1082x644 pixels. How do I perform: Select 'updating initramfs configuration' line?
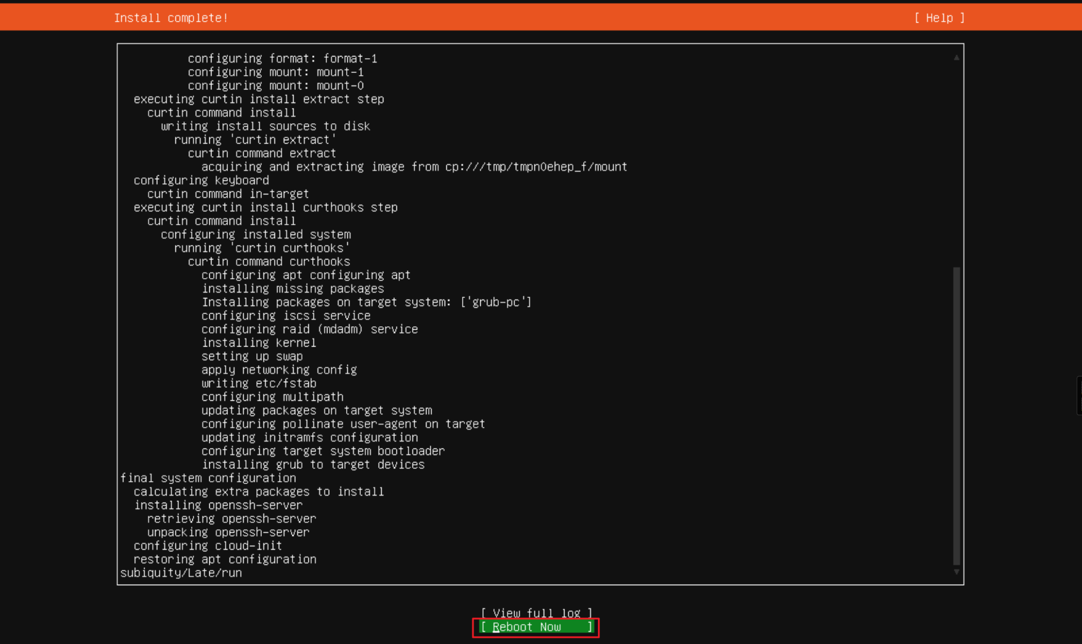point(309,437)
